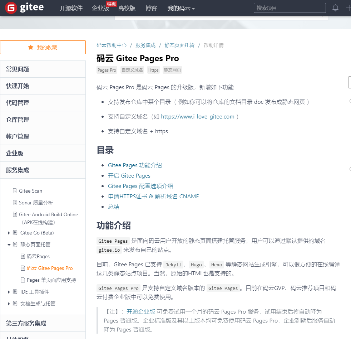Collapse the 服务集成 sidebar section
351x339 pixels.
(x=43, y=170)
